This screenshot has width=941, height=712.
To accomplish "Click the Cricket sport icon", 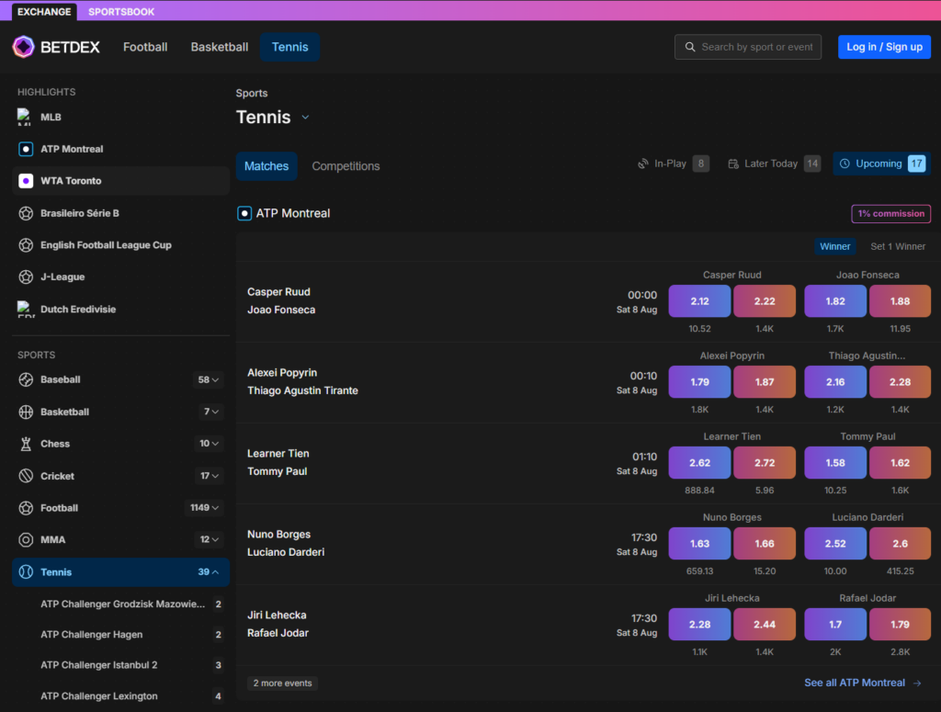I will [x=26, y=476].
